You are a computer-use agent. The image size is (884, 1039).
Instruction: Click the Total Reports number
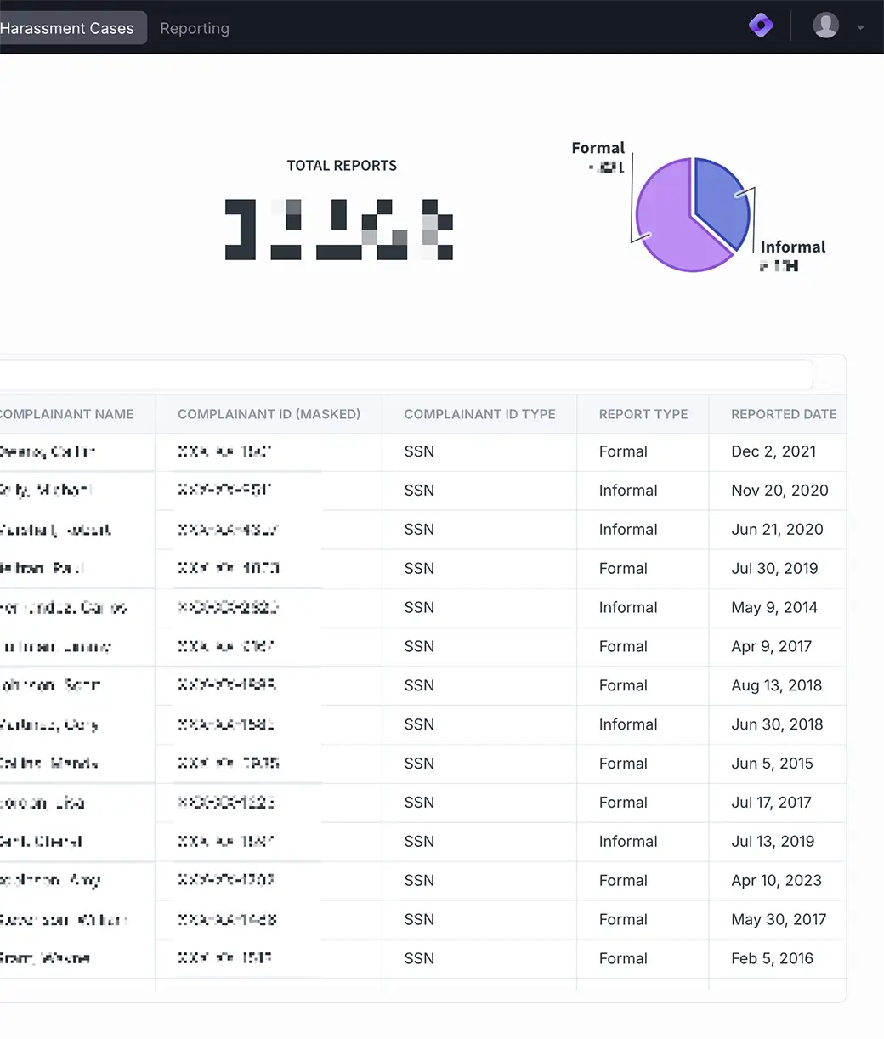point(340,230)
